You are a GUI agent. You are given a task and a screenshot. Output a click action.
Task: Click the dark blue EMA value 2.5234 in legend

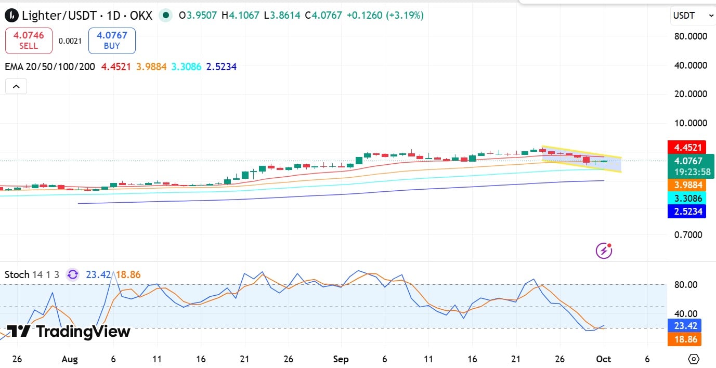(x=222, y=67)
